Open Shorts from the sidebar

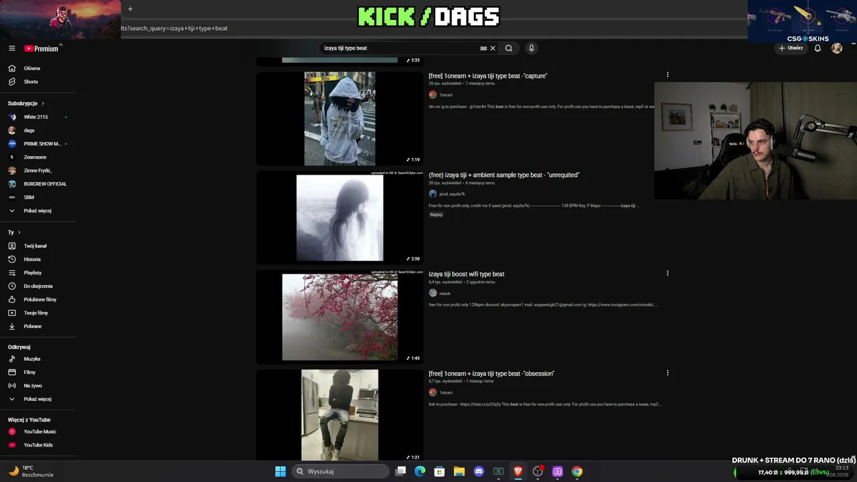[x=30, y=82]
